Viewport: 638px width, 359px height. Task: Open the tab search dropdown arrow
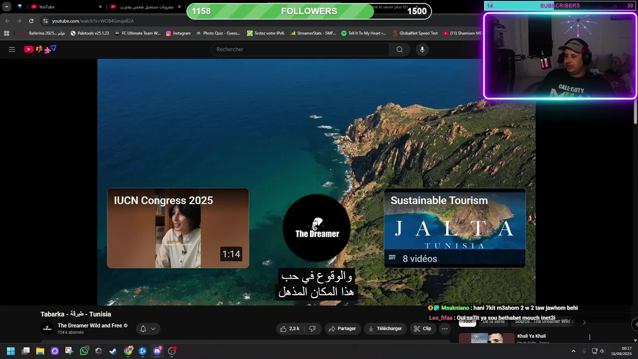pos(6,7)
